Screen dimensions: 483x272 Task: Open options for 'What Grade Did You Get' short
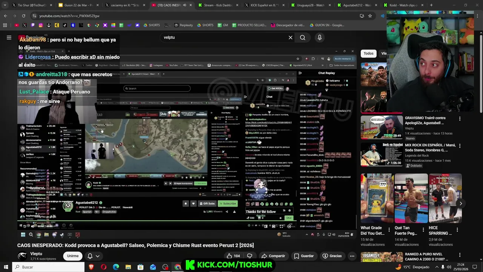click(389, 229)
